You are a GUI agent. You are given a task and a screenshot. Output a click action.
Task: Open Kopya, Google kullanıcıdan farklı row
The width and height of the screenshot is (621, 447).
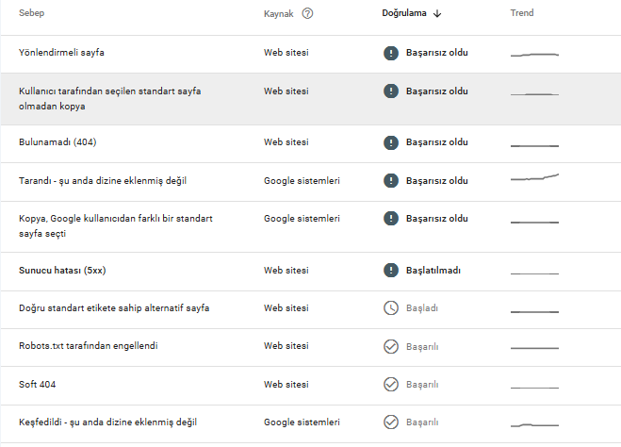(311, 226)
